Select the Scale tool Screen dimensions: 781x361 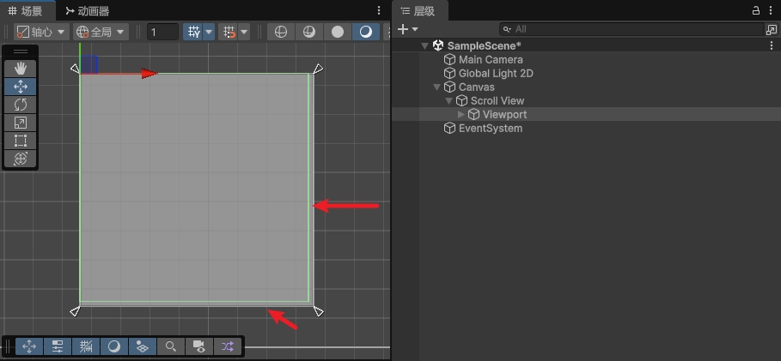21,123
